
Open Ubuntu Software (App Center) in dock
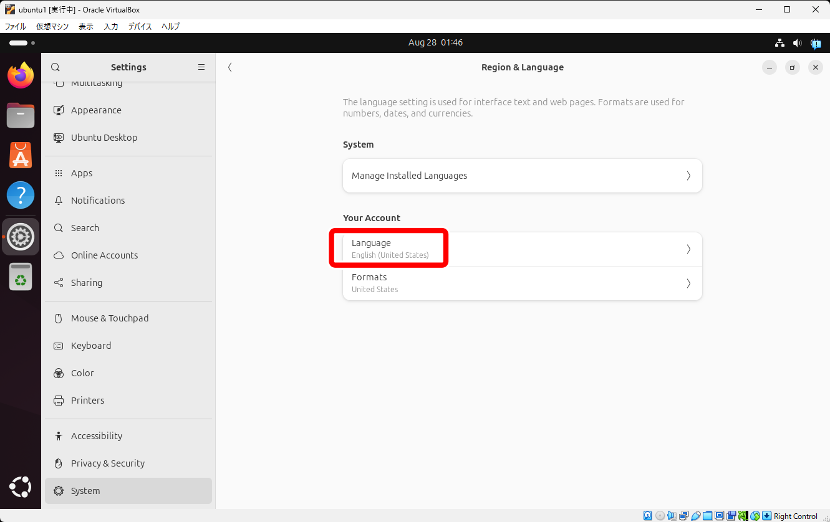click(x=21, y=155)
